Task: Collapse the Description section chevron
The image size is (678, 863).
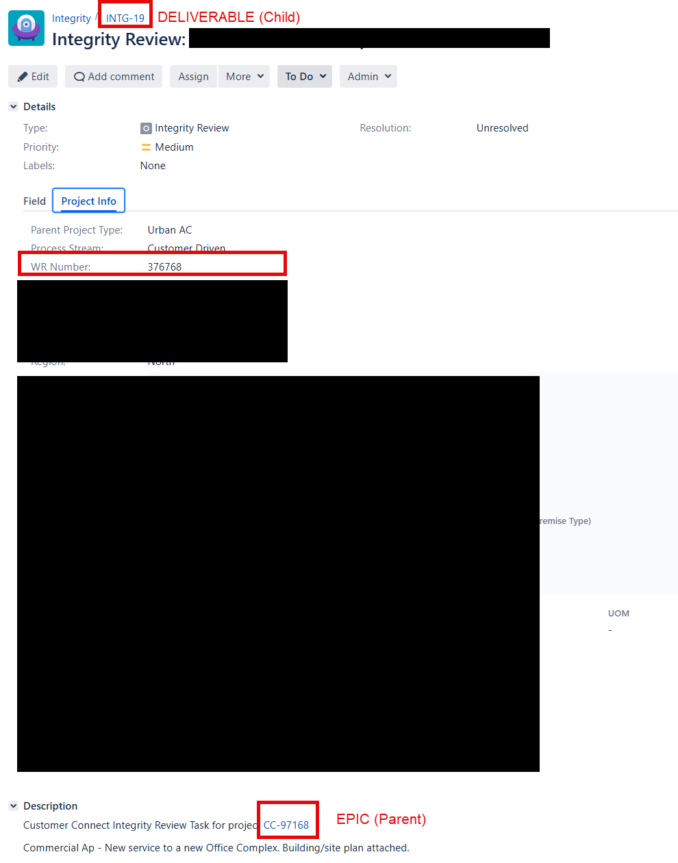Action: pyautogui.click(x=13, y=806)
